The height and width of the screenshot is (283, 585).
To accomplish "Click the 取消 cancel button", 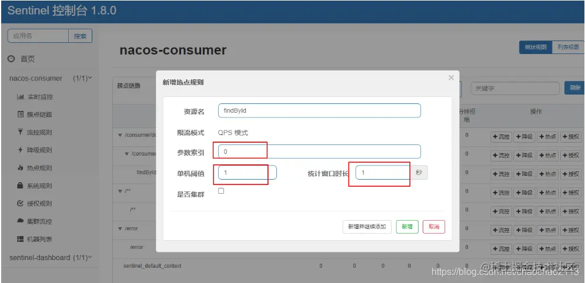I will tap(434, 227).
